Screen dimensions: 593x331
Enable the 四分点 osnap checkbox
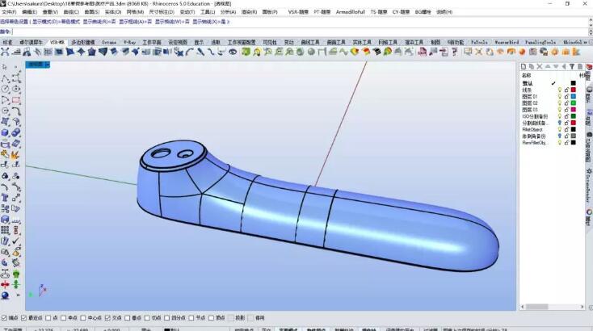tap(166, 318)
